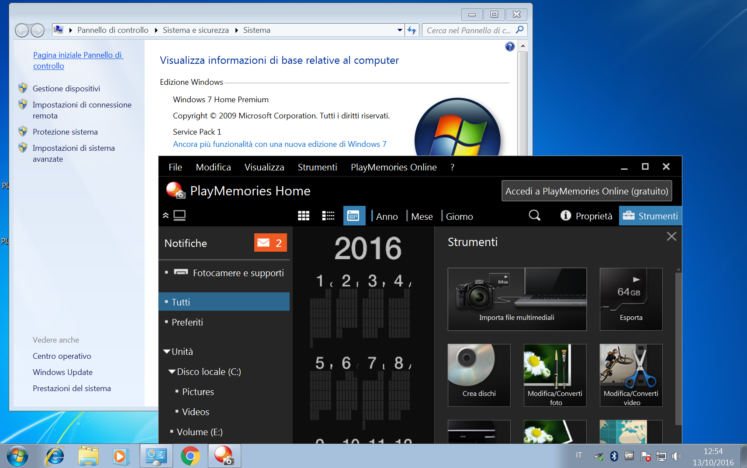Viewport: 747px width, 468px height.
Task: Open the PlayMemories Online menu
Action: 393,167
